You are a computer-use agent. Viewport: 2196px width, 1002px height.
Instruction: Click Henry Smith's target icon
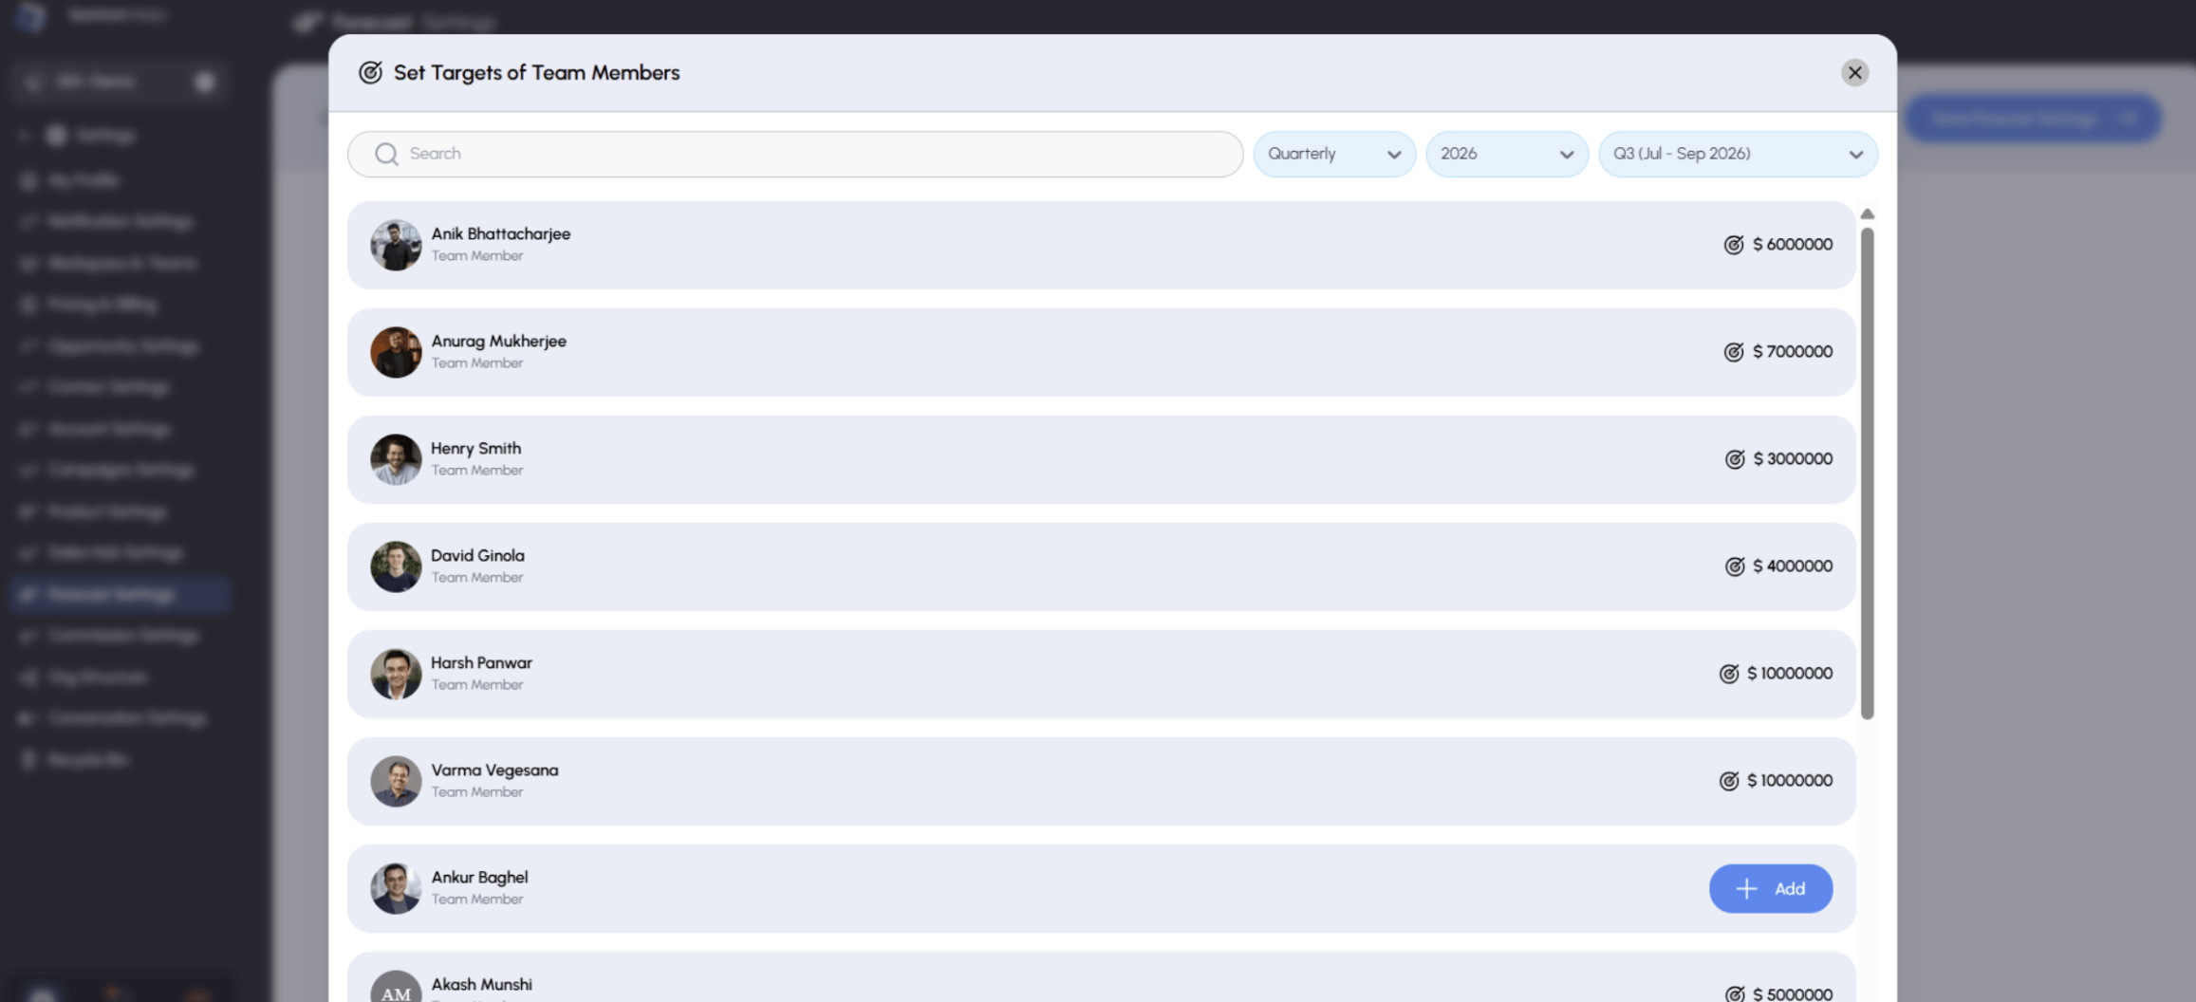coord(1734,459)
